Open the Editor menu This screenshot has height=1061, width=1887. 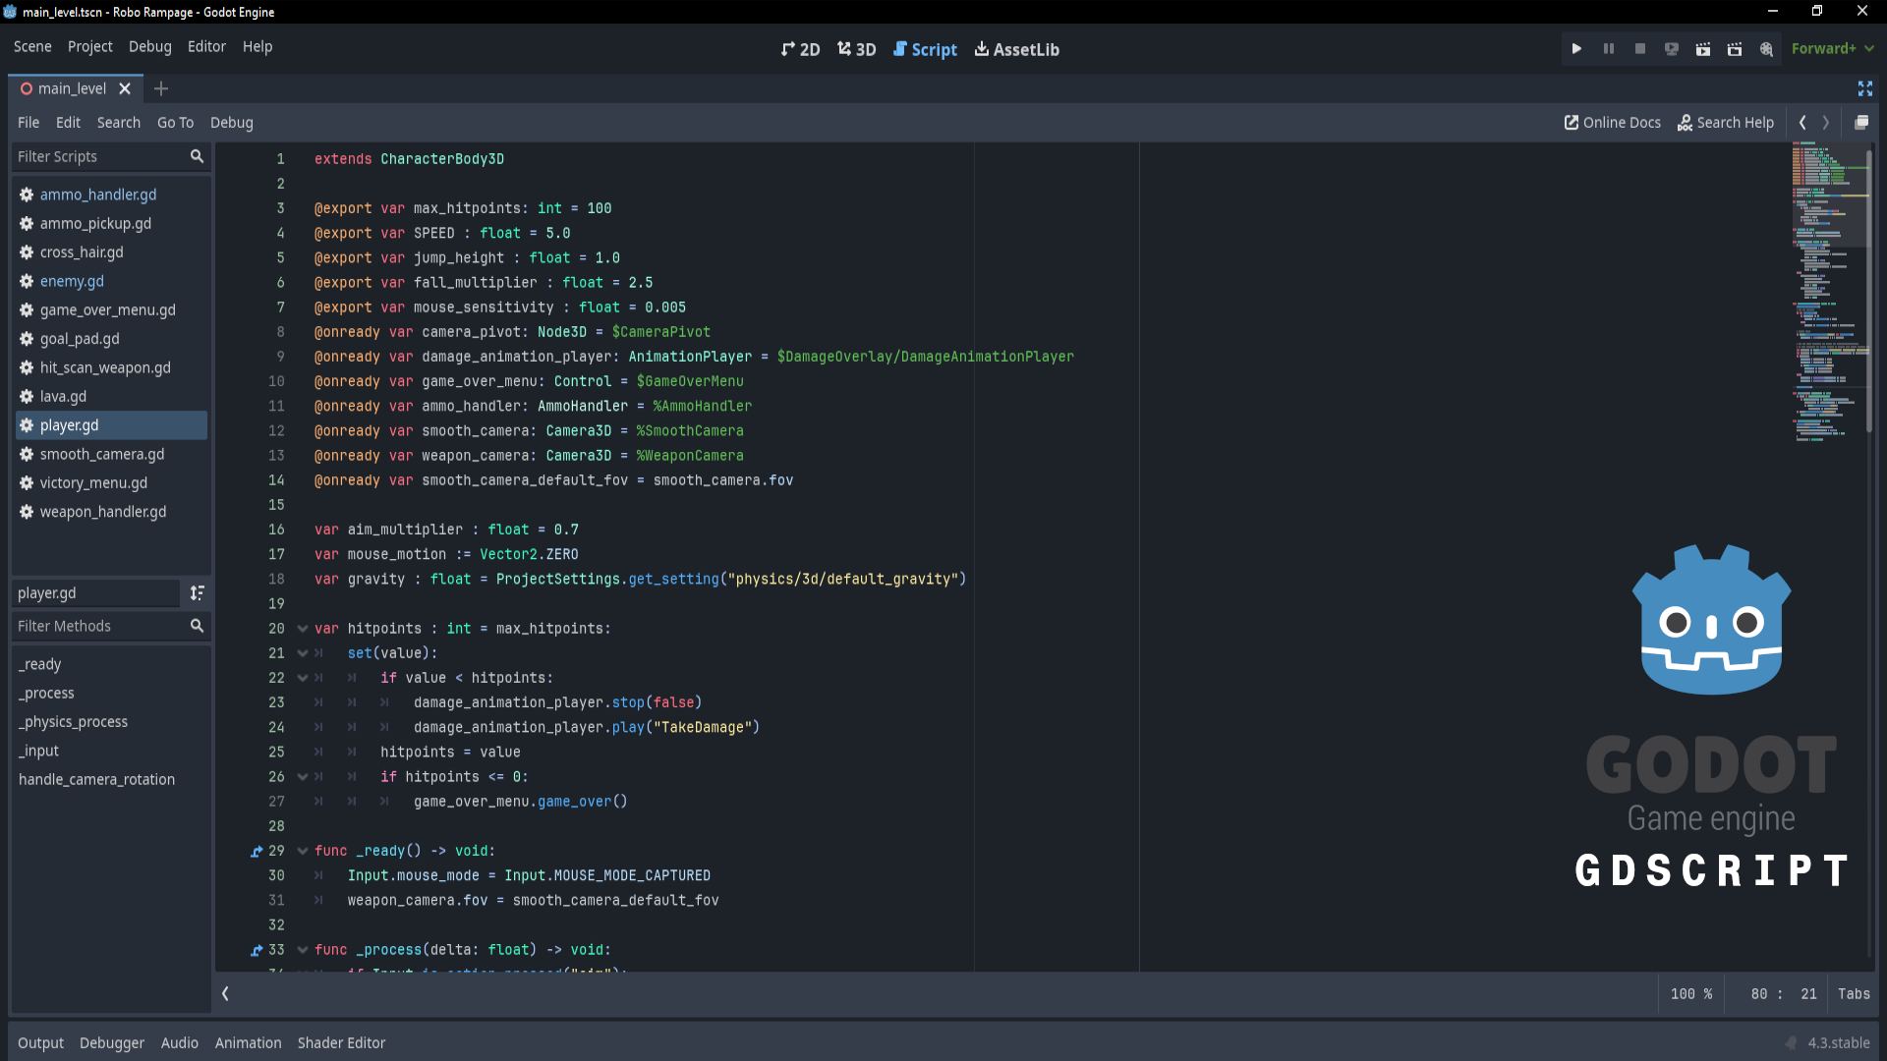(x=206, y=46)
